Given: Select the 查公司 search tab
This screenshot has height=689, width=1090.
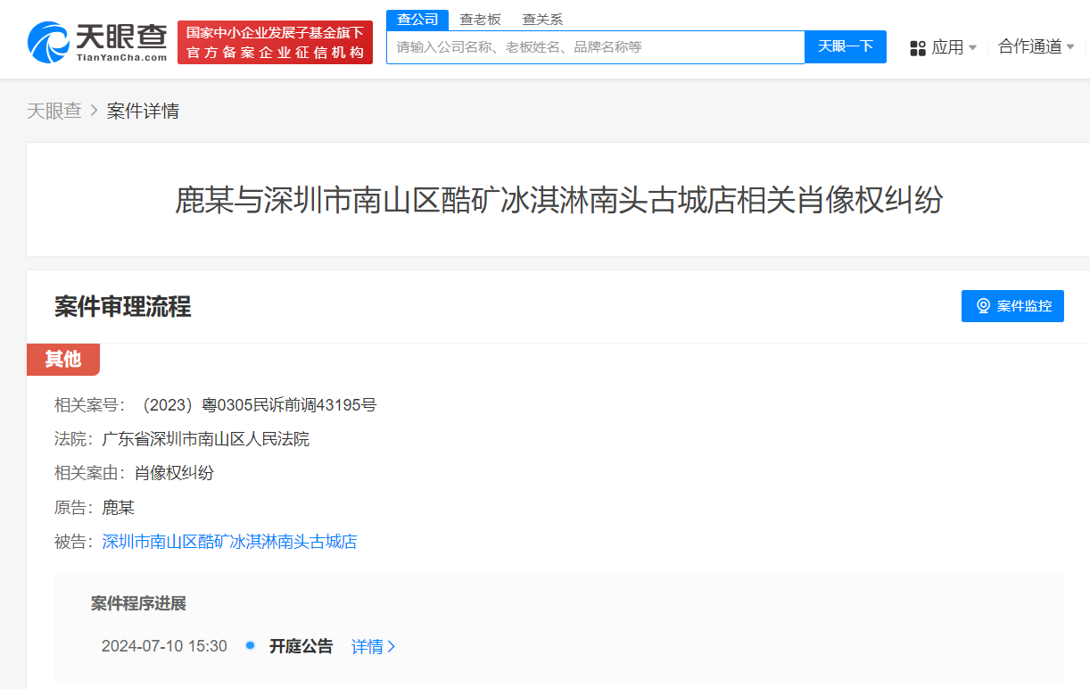Looking at the screenshot, I should pyautogui.click(x=417, y=19).
